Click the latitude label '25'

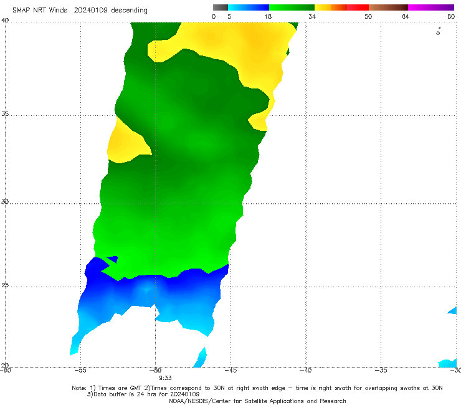click(x=5, y=285)
